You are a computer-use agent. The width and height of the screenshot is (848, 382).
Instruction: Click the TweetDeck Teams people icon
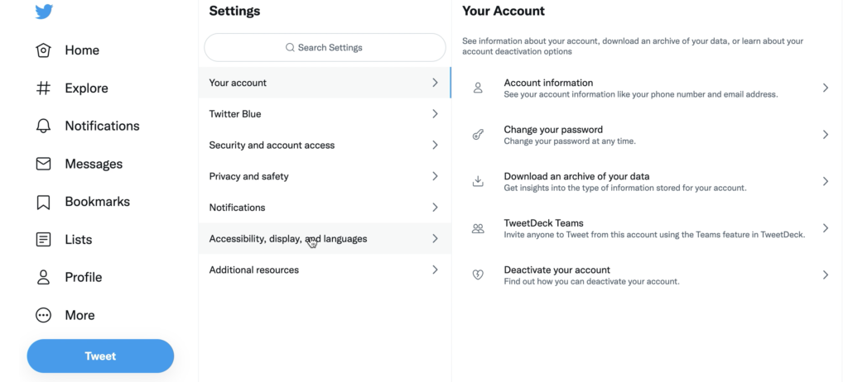pyautogui.click(x=478, y=228)
